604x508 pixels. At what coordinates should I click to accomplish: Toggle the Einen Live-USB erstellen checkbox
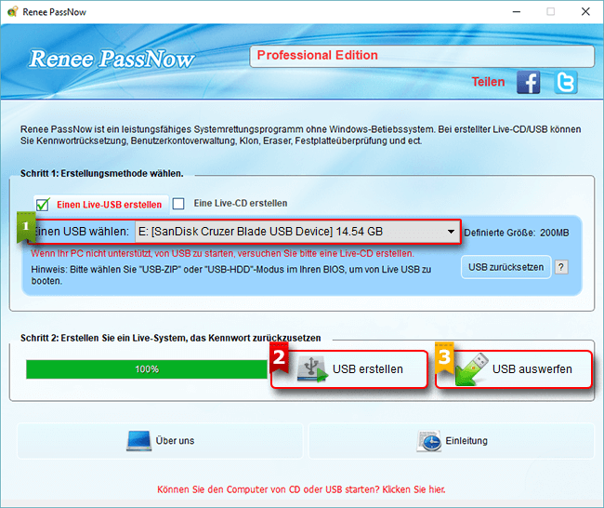pyautogui.click(x=43, y=205)
